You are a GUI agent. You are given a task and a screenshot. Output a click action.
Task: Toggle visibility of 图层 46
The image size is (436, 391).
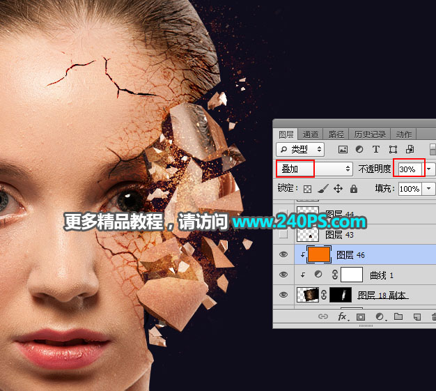(283, 254)
